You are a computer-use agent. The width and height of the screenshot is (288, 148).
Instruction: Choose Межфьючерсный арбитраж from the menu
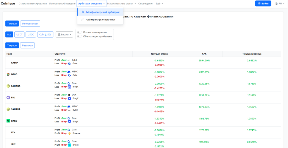point(100,12)
